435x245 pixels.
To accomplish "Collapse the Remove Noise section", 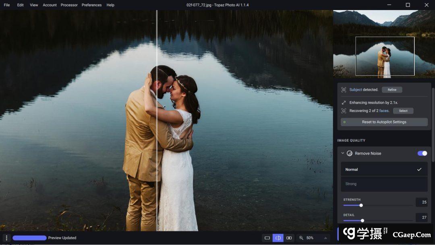I will 343,154.
